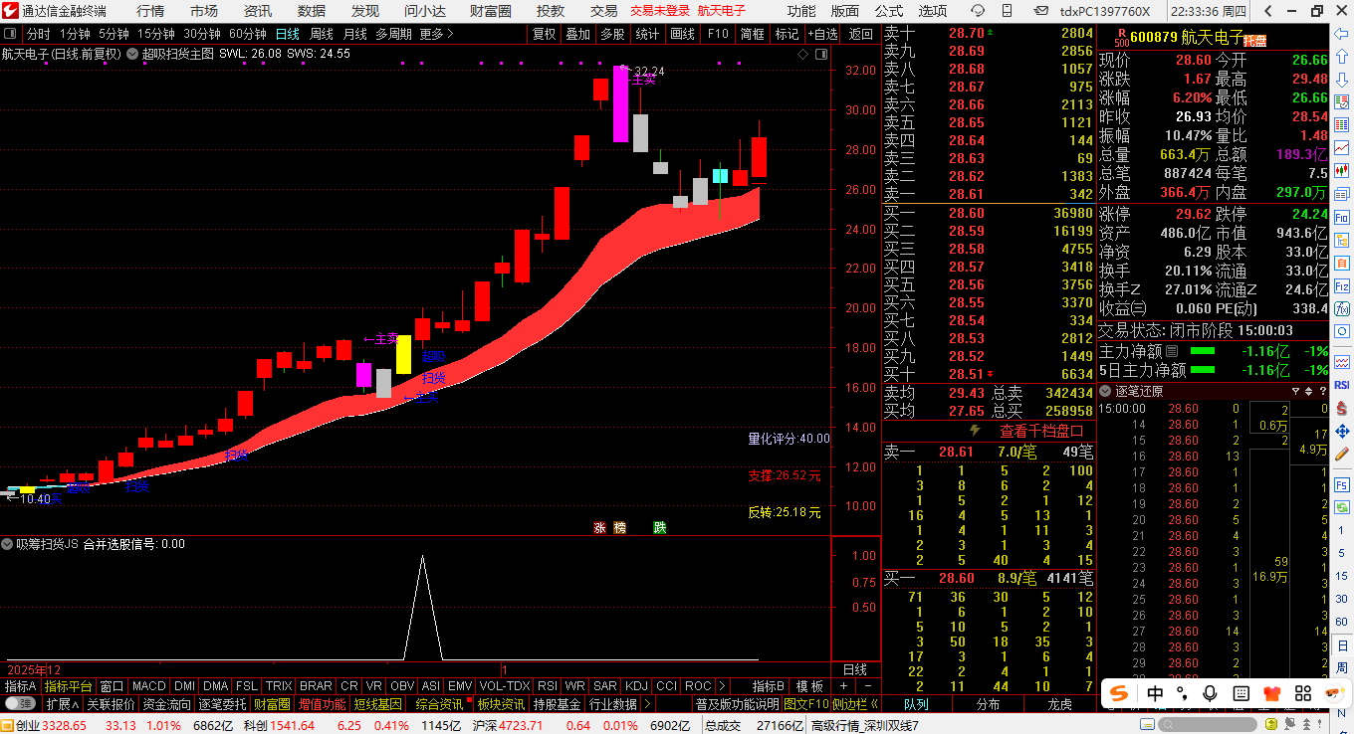This screenshot has width=1354, height=734.
Task: Open the 公式 menu
Action: [x=889, y=11]
